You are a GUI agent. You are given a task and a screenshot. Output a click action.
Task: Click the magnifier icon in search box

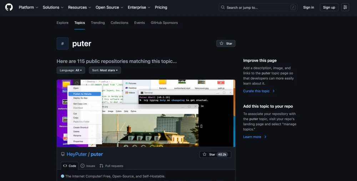223,7
